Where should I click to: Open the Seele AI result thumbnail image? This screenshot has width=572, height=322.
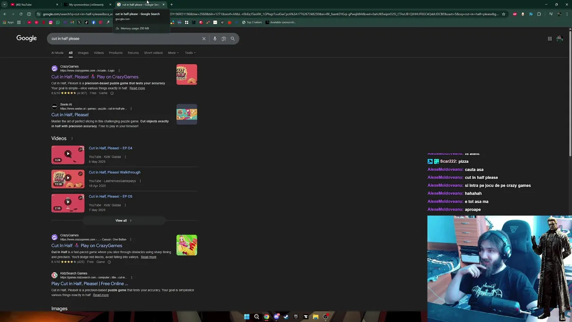pyautogui.click(x=187, y=114)
